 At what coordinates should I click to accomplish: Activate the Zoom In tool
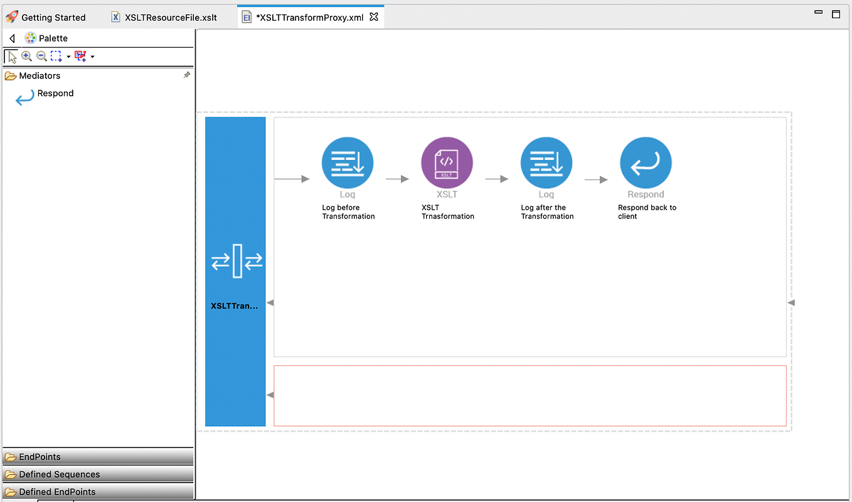click(27, 56)
